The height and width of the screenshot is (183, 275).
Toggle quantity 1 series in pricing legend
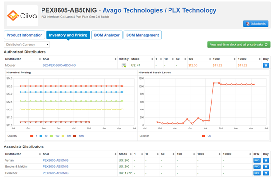pyautogui.click(x=34, y=136)
